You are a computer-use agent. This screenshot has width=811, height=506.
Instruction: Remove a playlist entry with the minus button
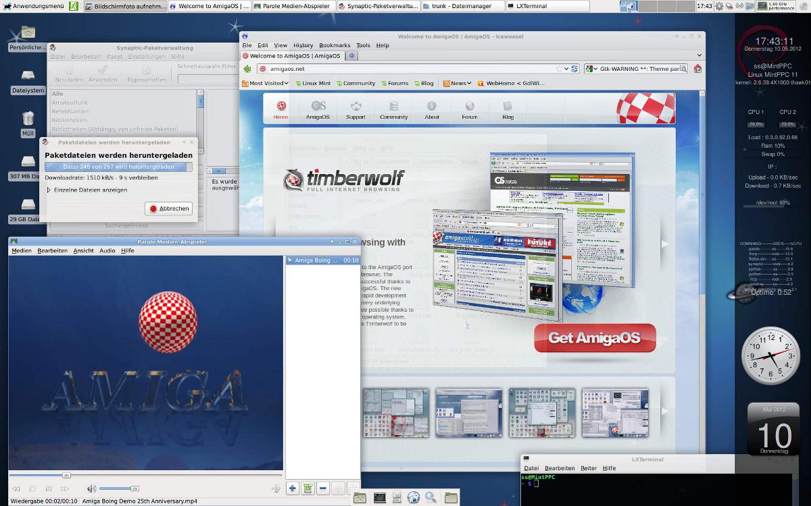[x=323, y=488]
